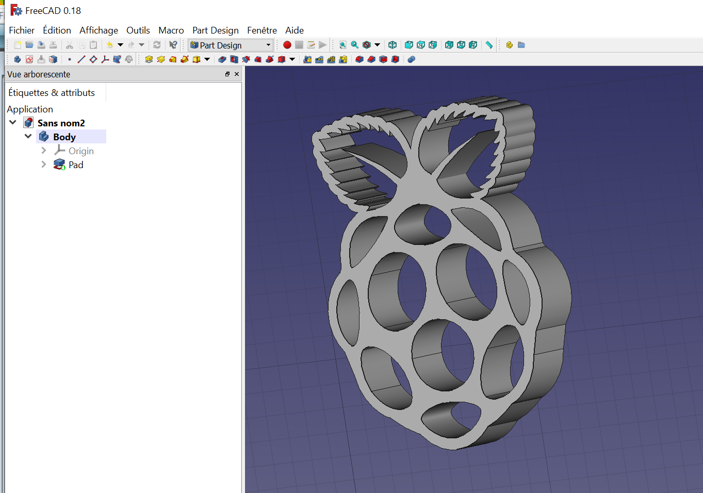
Task: Open the draw style dropdown arrow
Action: [x=377, y=45]
